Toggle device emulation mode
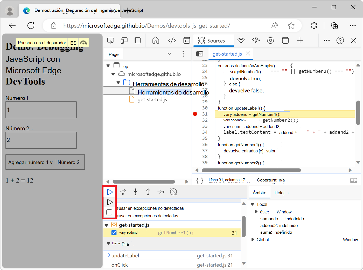 124,40
